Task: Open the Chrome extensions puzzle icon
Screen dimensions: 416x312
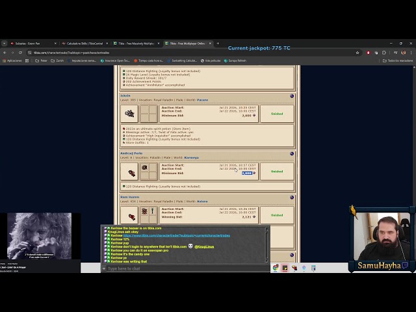Action: point(384,53)
